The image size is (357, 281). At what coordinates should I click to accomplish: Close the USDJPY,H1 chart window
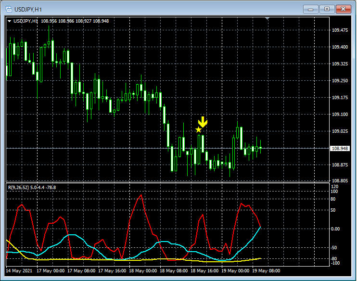tap(344, 9)
